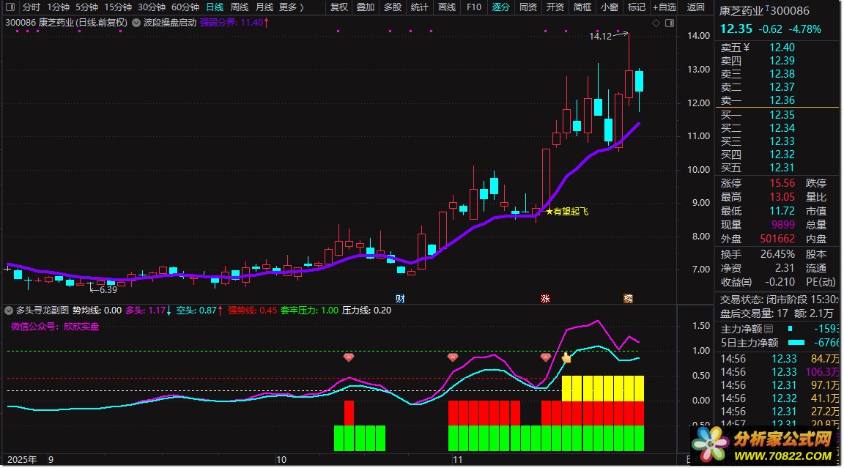Select the 15分钟 period

click(x=118, y=7)
